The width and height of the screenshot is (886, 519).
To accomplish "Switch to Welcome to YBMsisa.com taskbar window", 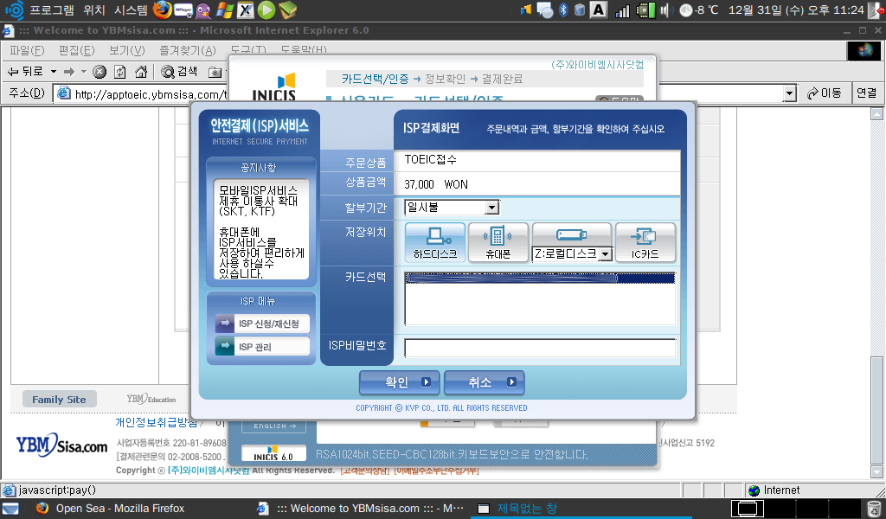I will click(x=360, y=509).
